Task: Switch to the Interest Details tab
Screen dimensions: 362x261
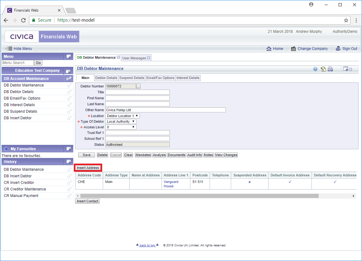Action: pyautogui.click(x=188, y=78)
